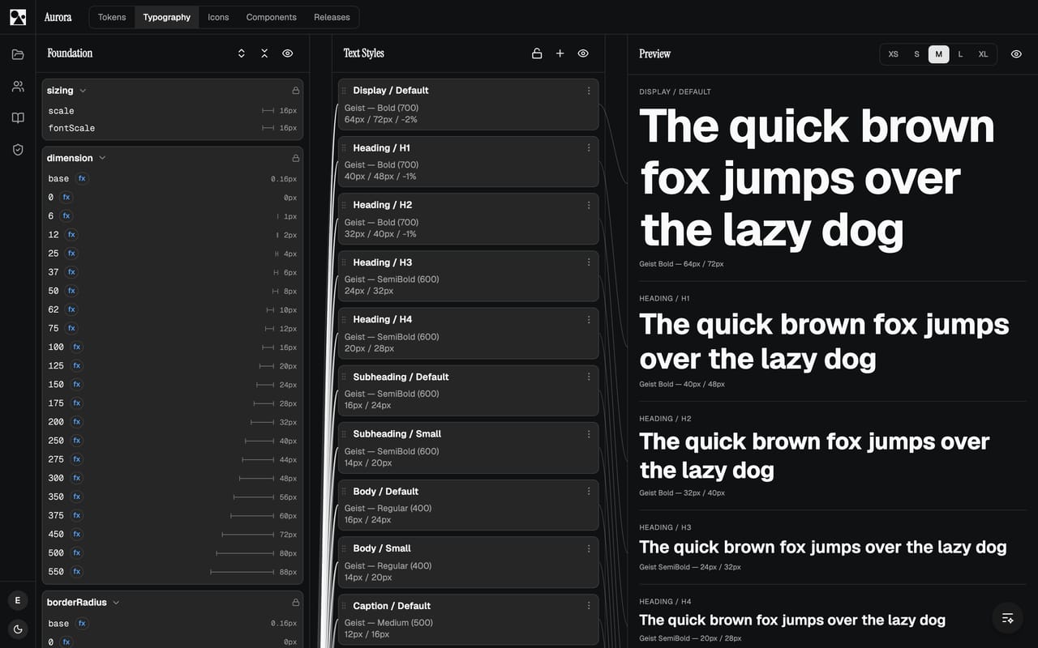The width and height of the screenshot is (1038, 648).
Task: Select the Heading / H3 text style card
Action: [469, 276]
